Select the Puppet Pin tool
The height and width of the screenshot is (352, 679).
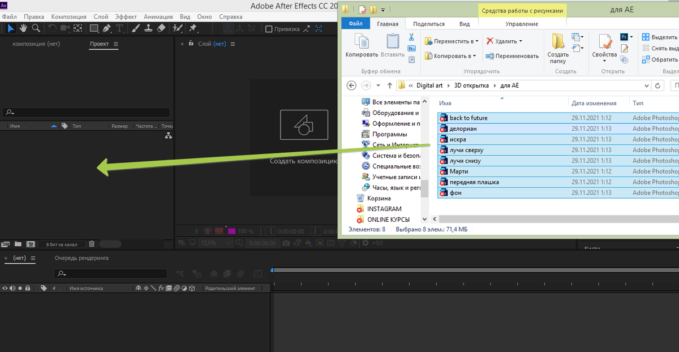193,28
